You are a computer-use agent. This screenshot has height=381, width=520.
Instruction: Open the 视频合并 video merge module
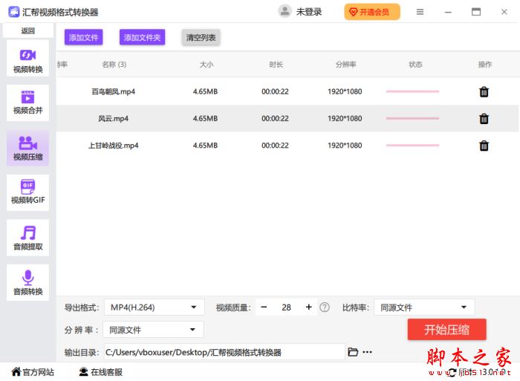(x=28, y=102)
